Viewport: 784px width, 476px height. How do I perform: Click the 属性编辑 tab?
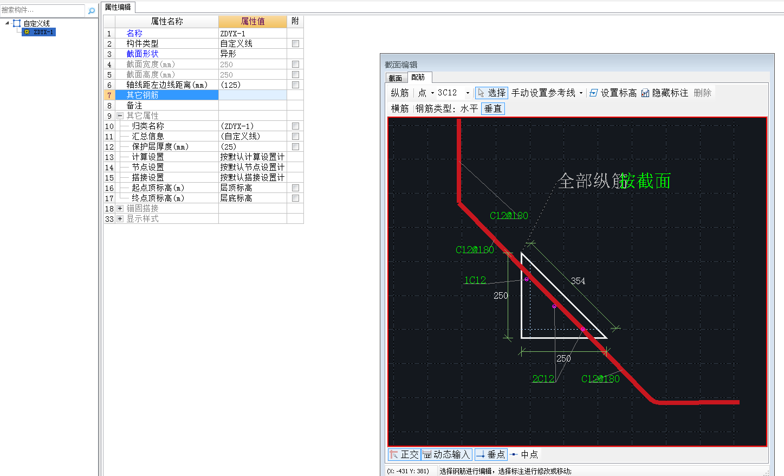coord(118,7)
